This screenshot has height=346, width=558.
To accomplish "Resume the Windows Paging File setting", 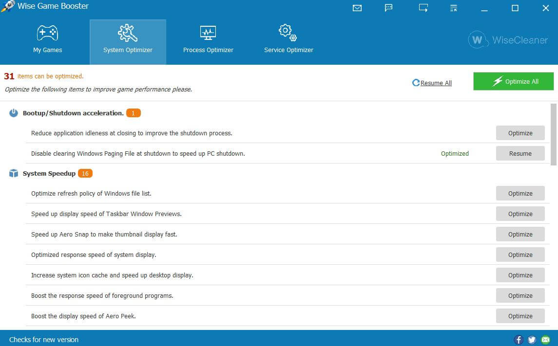I will (520, 153).
